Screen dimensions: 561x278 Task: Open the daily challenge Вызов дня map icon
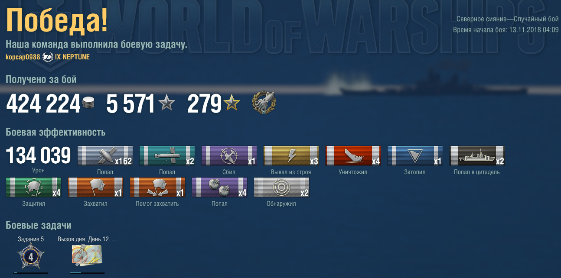(87, 255)
